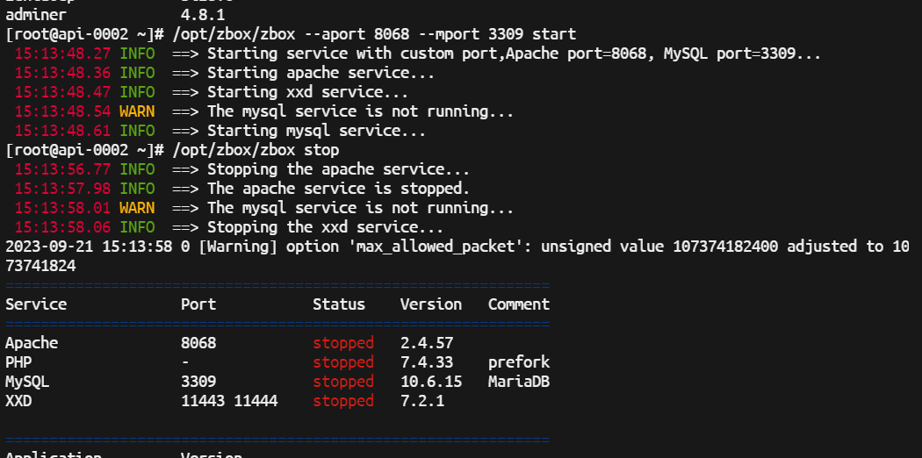
Task: Click the WARN label at timestamp 15:13:48.54
Action: pyautogui.click(x=137, y=111)
